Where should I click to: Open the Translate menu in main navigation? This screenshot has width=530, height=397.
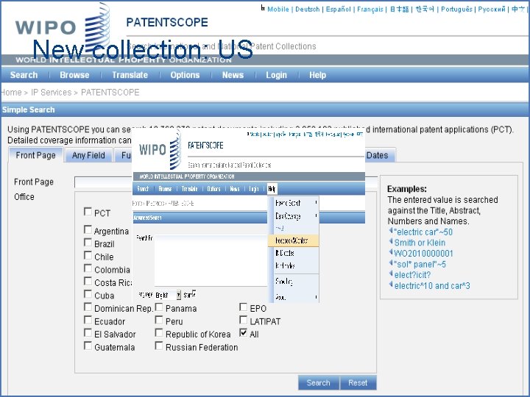click(130, 75)
